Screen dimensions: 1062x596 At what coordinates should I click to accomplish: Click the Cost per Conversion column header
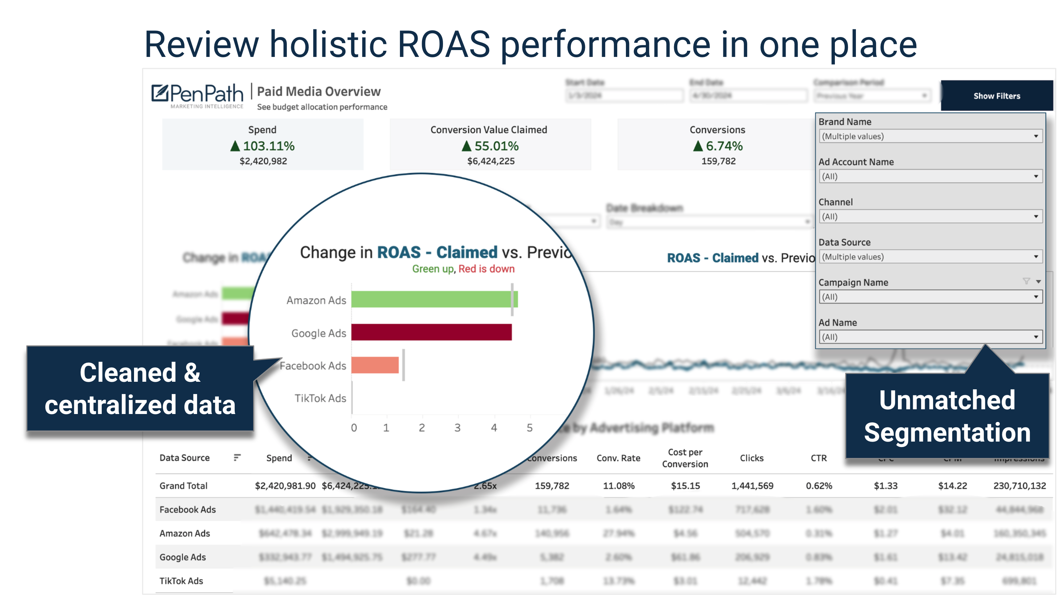pyautogui.click(x=685, y=458)
